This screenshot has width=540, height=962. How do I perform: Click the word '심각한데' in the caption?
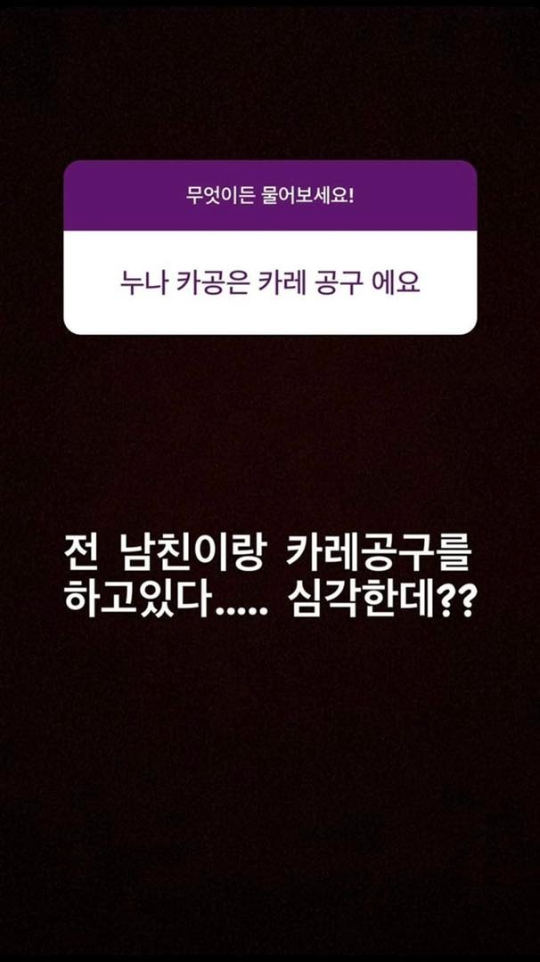click(360, 597)
